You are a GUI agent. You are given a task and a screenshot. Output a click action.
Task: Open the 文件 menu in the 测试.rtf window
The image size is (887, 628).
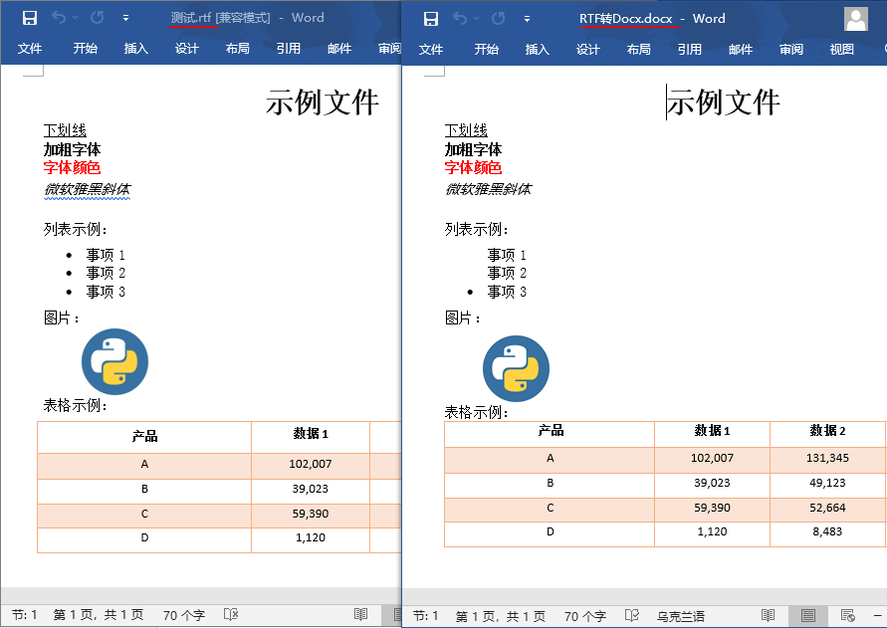[30, 49]
